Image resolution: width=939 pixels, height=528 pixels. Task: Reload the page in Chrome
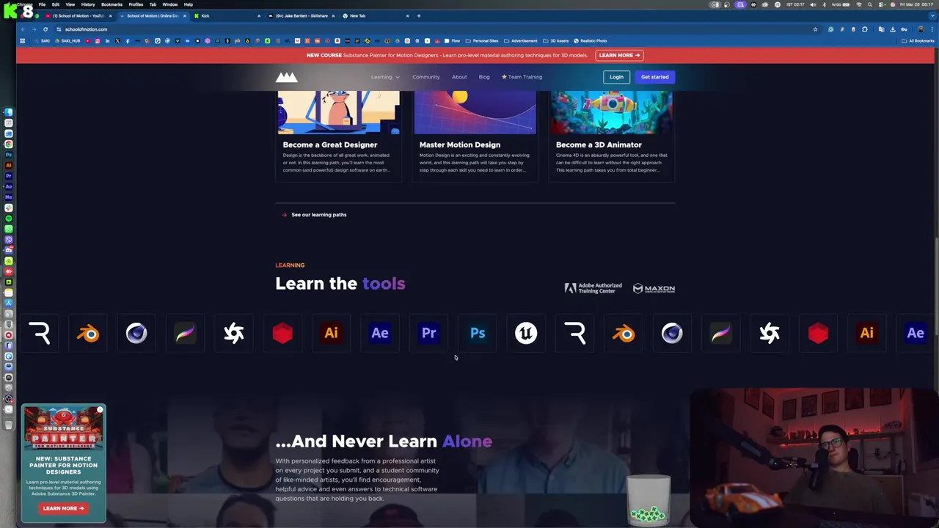(45, 29)
